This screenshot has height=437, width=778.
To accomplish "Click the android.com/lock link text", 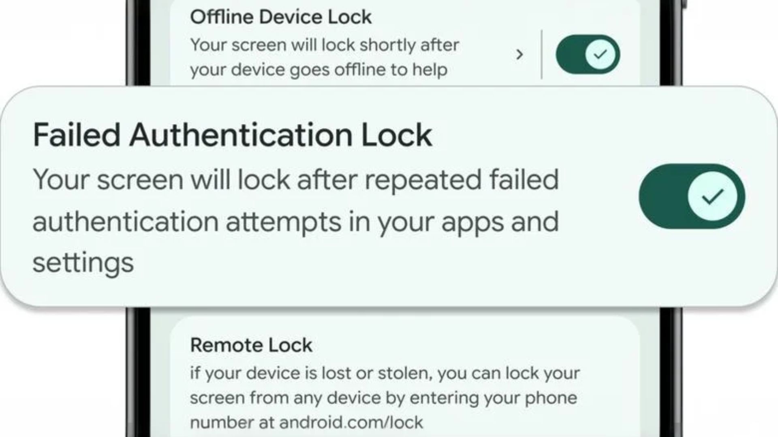I will [x=351, y=422].
